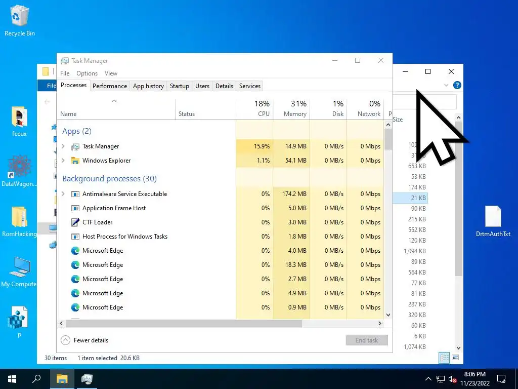
Task: Click the Task Manager process icon
Action: [x=75, y=146]
